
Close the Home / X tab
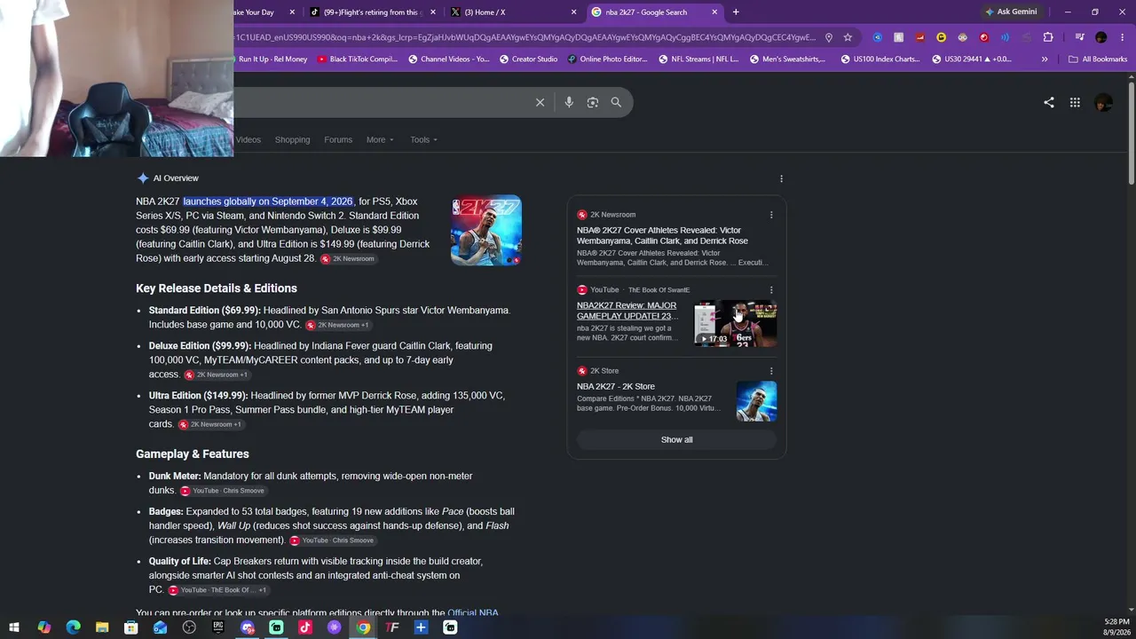(x=573, y=12)
